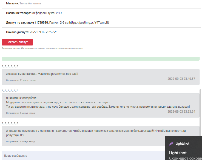Viewport: 202px width, 160px height.
Task: Select username above the аххахах message
Action: coord(10,66)
